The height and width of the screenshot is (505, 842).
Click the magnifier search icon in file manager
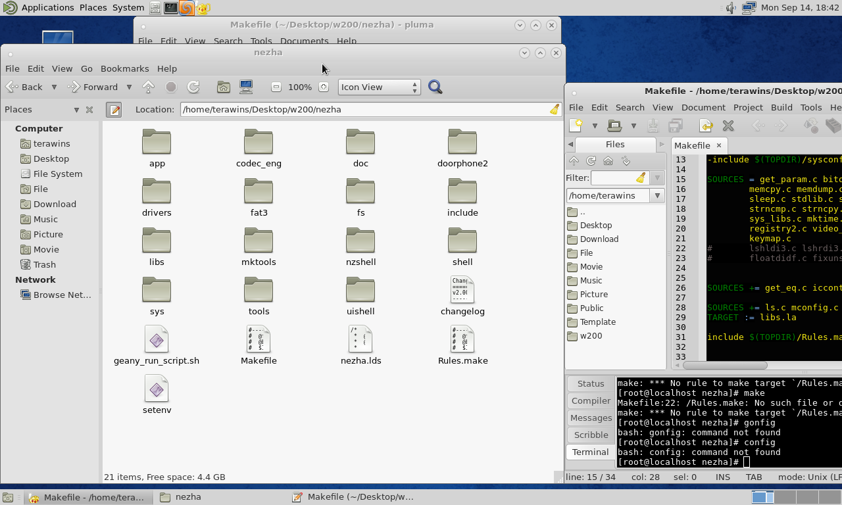pos(435,87)
